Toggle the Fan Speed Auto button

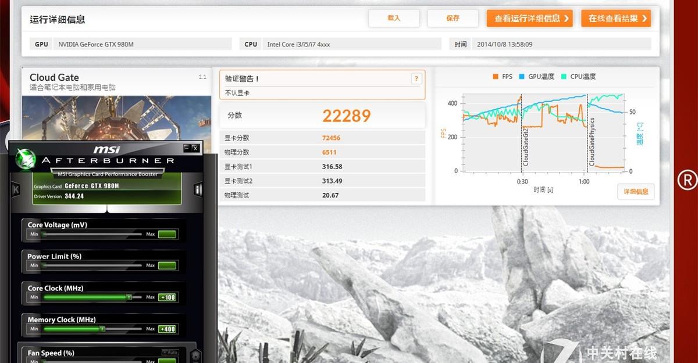coord(170,353)
